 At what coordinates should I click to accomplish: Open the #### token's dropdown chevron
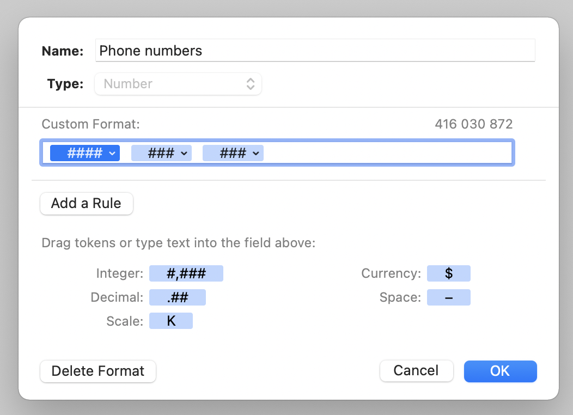pos(112,154)
